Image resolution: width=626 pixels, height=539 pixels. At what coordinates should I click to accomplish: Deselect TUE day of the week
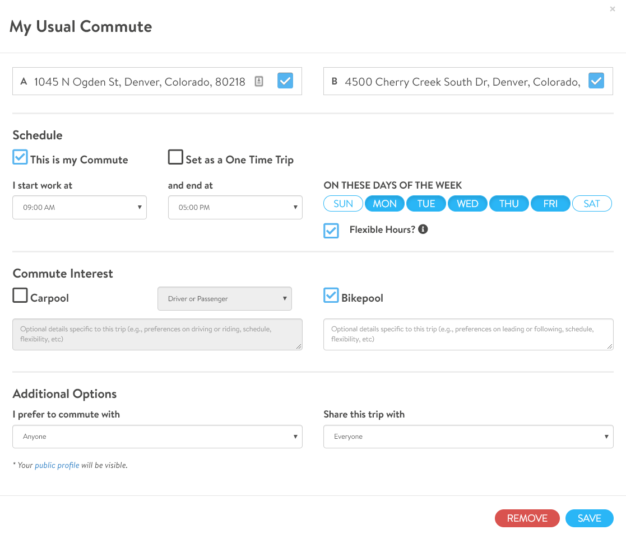tap(426, 204)
